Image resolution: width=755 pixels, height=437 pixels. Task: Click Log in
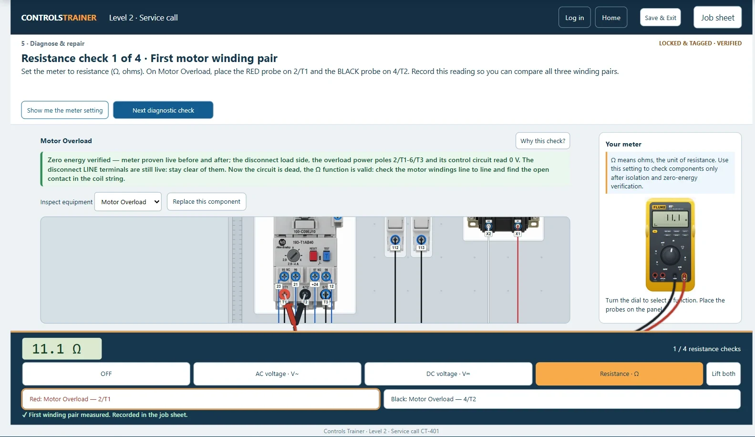tap(575, 18)
